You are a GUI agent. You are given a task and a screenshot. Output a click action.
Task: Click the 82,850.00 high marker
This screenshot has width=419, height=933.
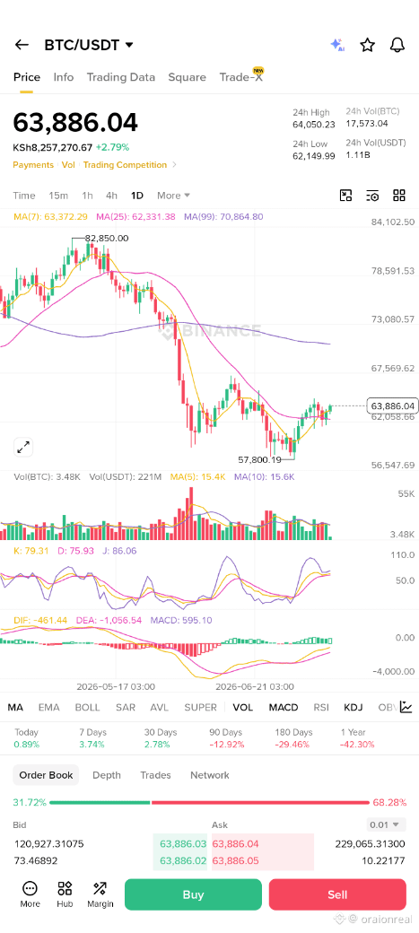click(x=107, y=238)
